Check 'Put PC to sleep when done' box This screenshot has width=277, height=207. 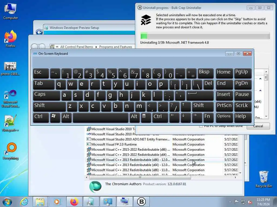click(201, 126)
